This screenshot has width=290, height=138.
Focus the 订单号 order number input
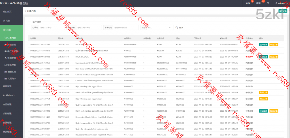(x=51, y=27)
